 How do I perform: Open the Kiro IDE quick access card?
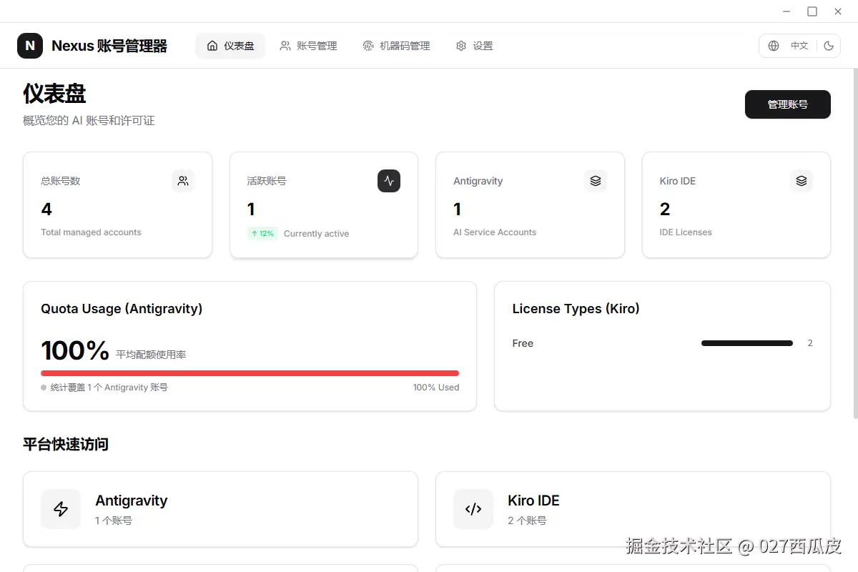633,509
